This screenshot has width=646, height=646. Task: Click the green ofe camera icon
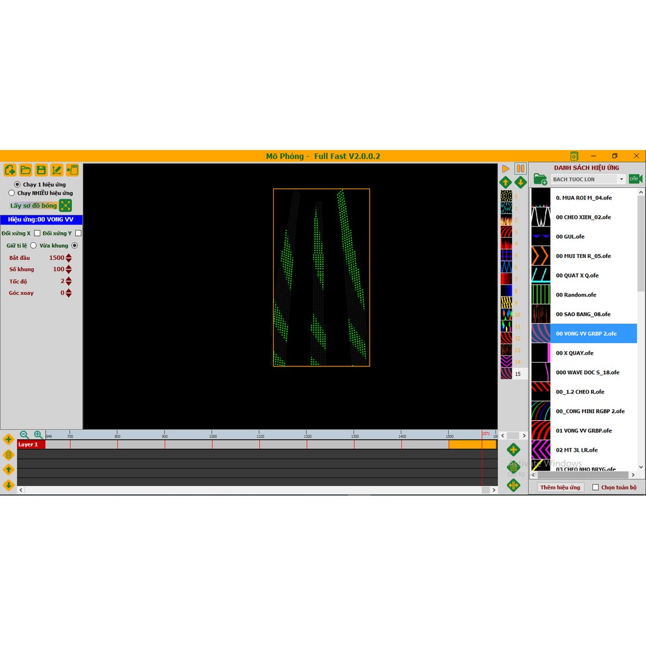[635, 179]
